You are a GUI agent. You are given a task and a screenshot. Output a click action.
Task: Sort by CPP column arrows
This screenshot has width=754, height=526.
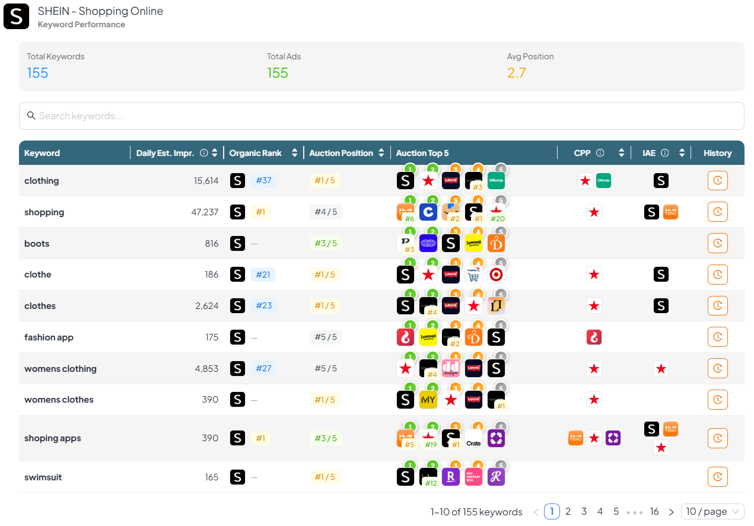(621, 153)
